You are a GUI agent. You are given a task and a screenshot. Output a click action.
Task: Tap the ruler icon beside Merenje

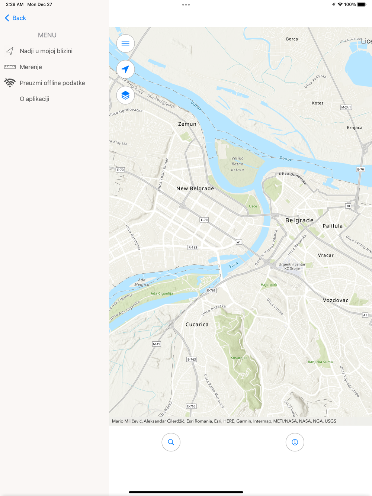pyautogui.click(x=10, y=67)
